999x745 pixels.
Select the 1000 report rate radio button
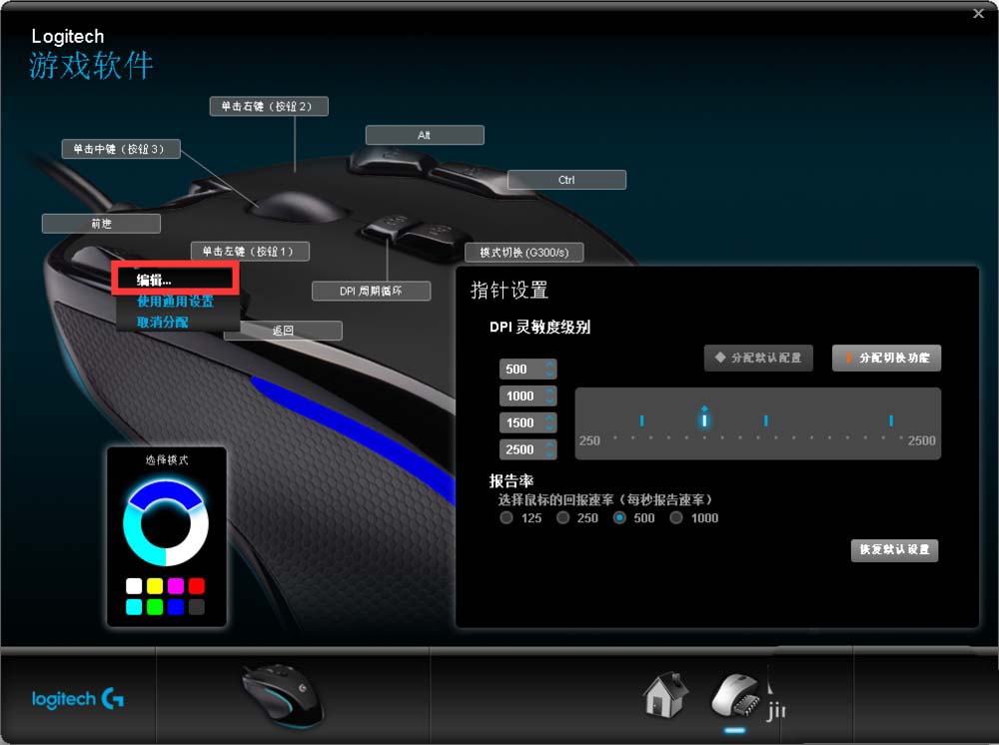point(676,517)
